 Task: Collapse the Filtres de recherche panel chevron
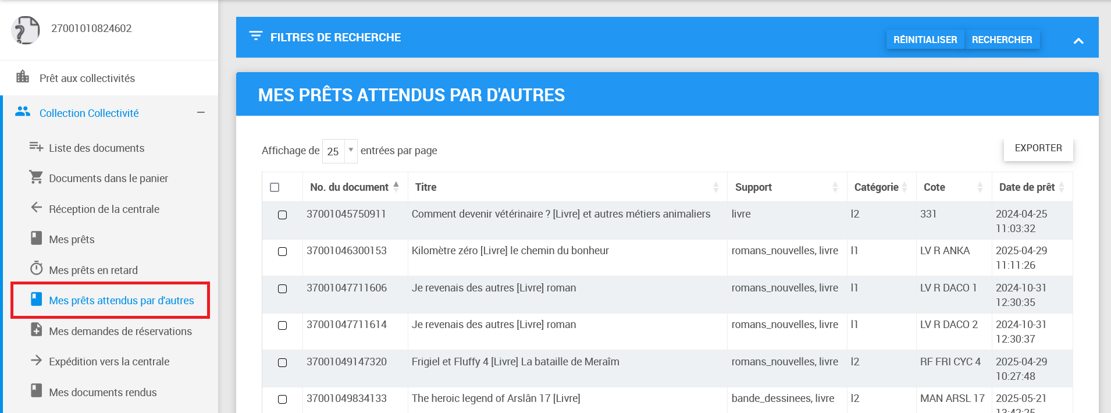click(x=1078, y=41)
